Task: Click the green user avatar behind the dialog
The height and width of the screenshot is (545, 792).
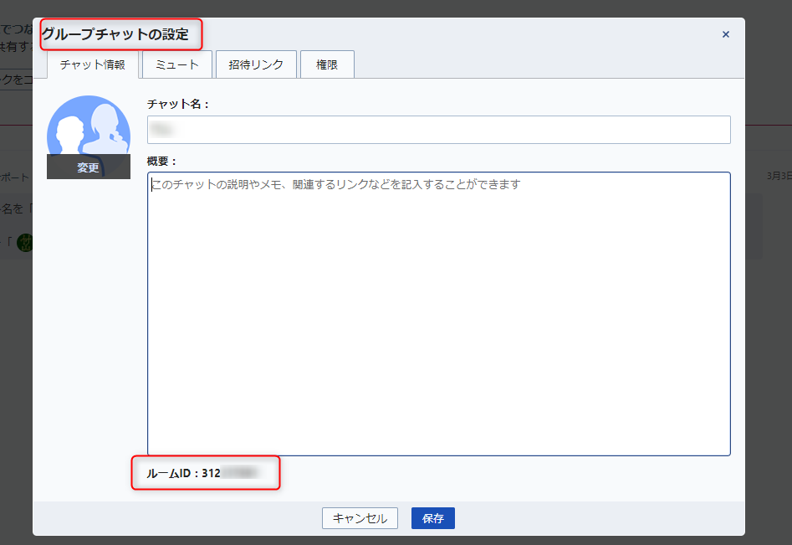Action: pyautogui.click(x=24, y=243)
